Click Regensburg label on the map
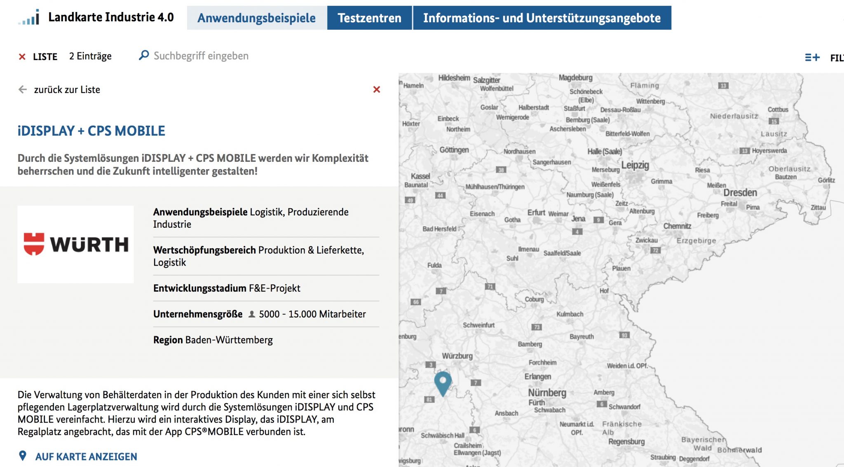The width and height of the screenshot is (844, 467). 626,441
